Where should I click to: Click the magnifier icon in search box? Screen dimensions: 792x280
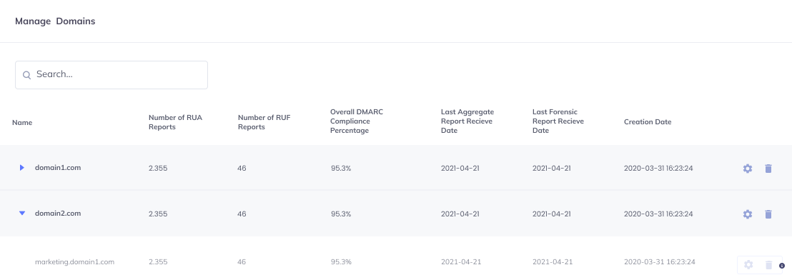26,75
